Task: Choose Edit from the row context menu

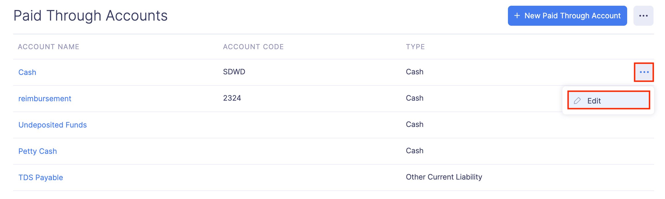Action: point(608,101)
